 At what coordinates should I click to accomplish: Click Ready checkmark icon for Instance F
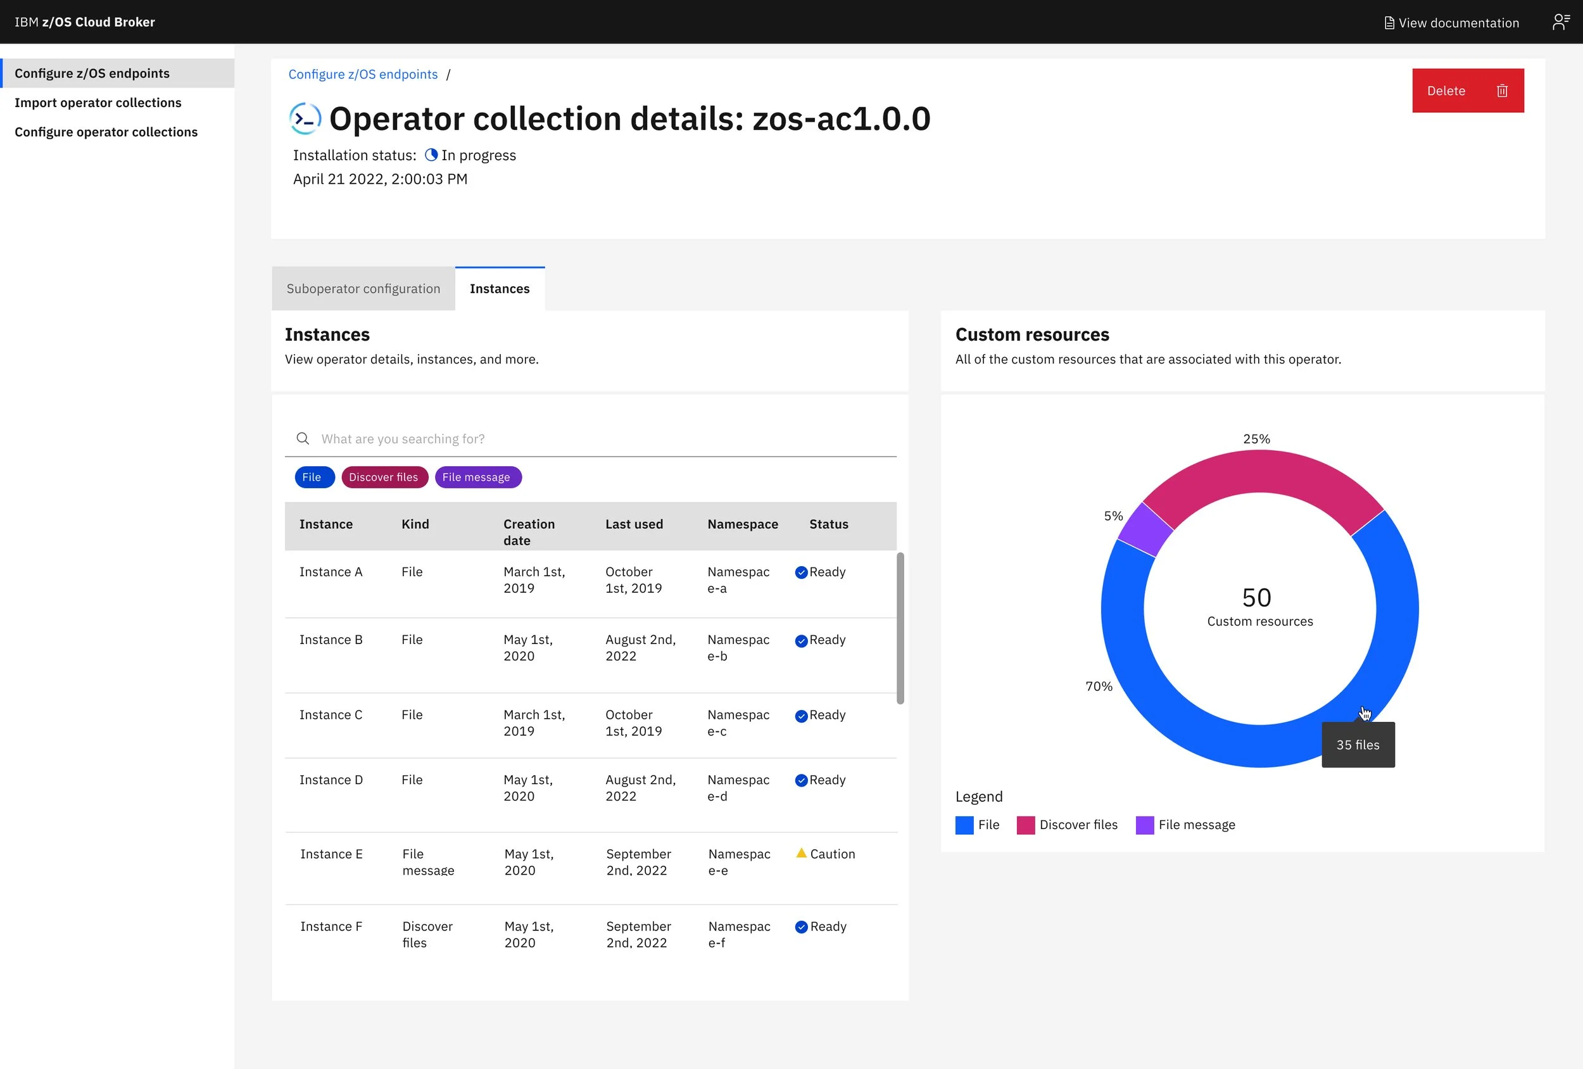click(x=801, y=927)
